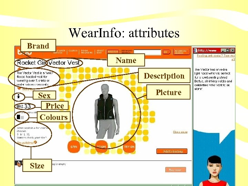The width and height of the screenshot is (248, 186).
Task: Open the Customer Service nav item
Action: [x=60, y=52]
